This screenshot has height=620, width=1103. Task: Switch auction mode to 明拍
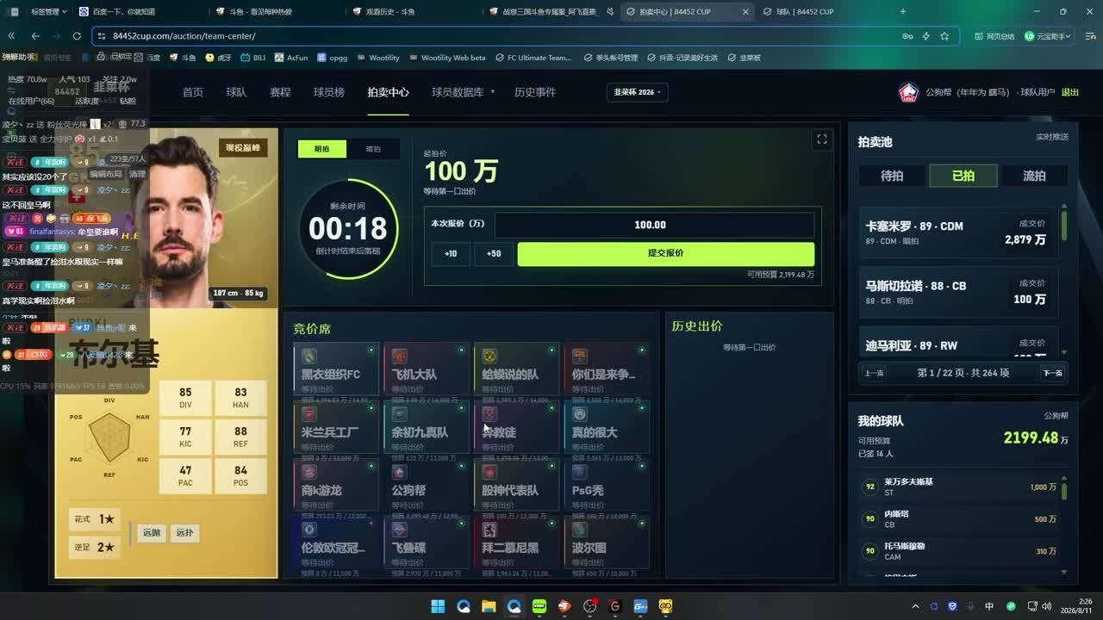(322, 149)
